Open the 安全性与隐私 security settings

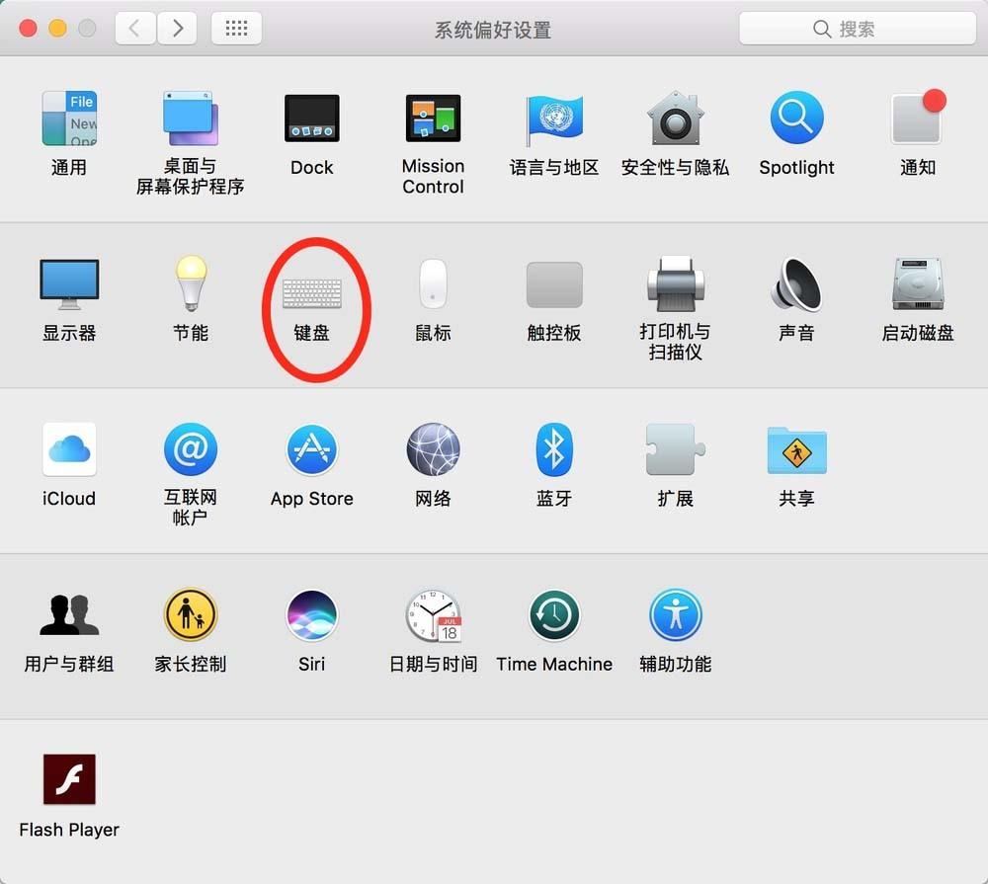tap(676, 119)
